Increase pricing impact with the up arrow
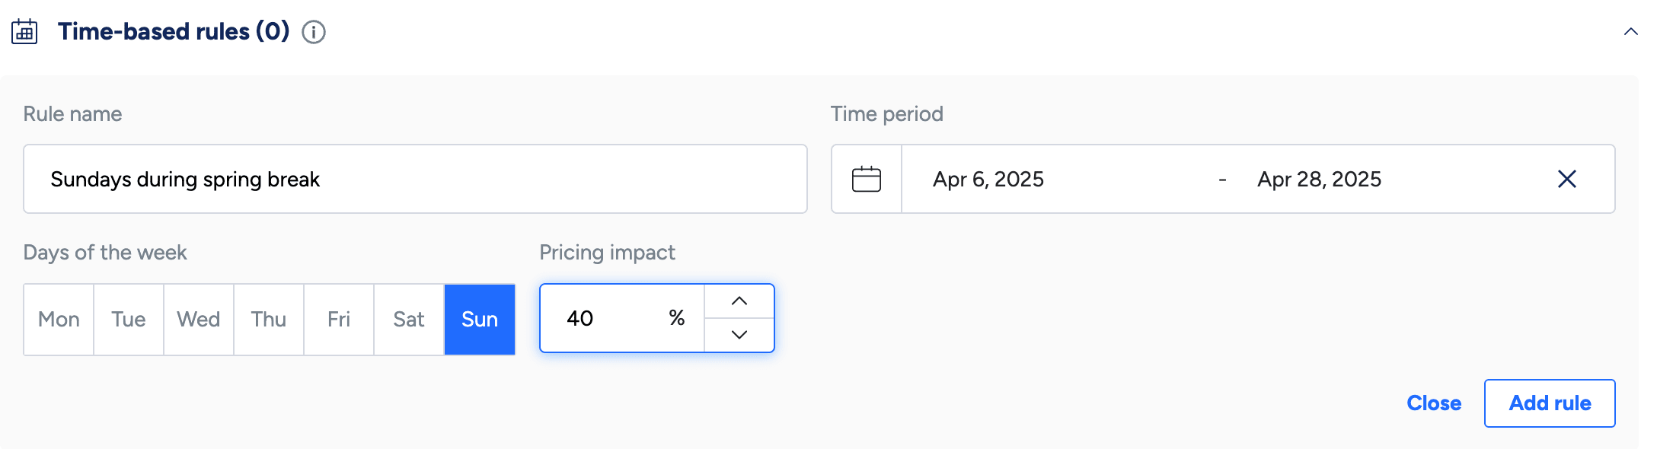Screen dimensions: 1657x449 coord(739,301)
